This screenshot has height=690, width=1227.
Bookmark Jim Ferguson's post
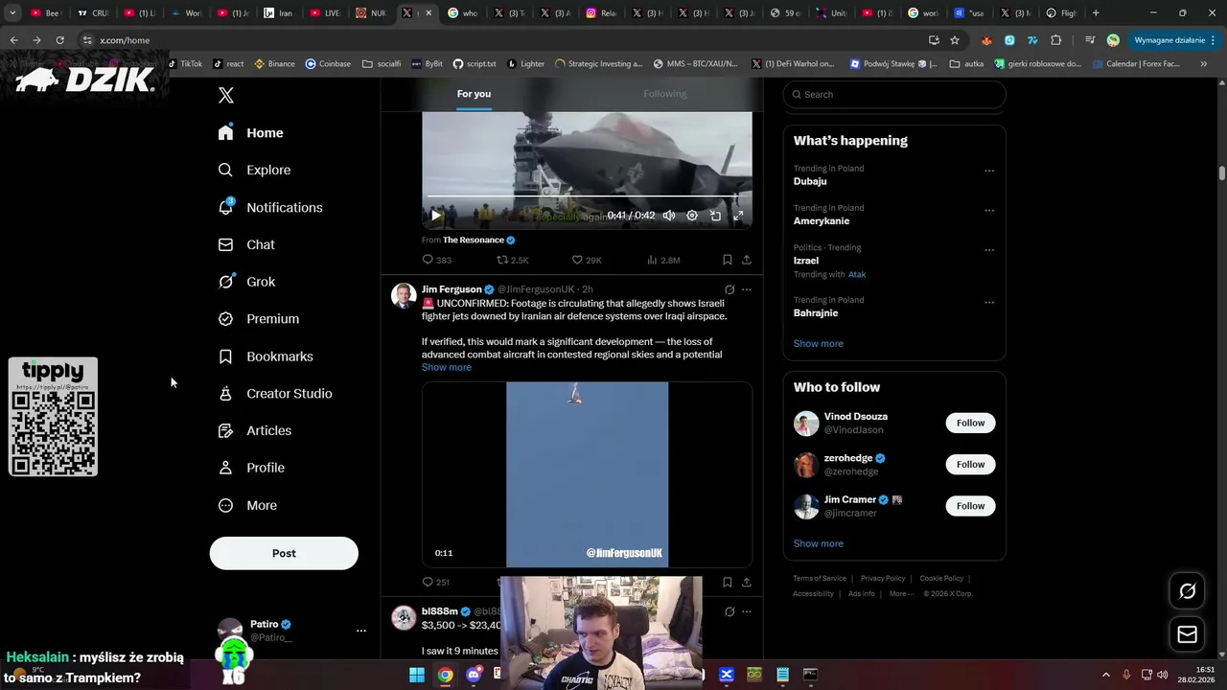click(728, 582)
